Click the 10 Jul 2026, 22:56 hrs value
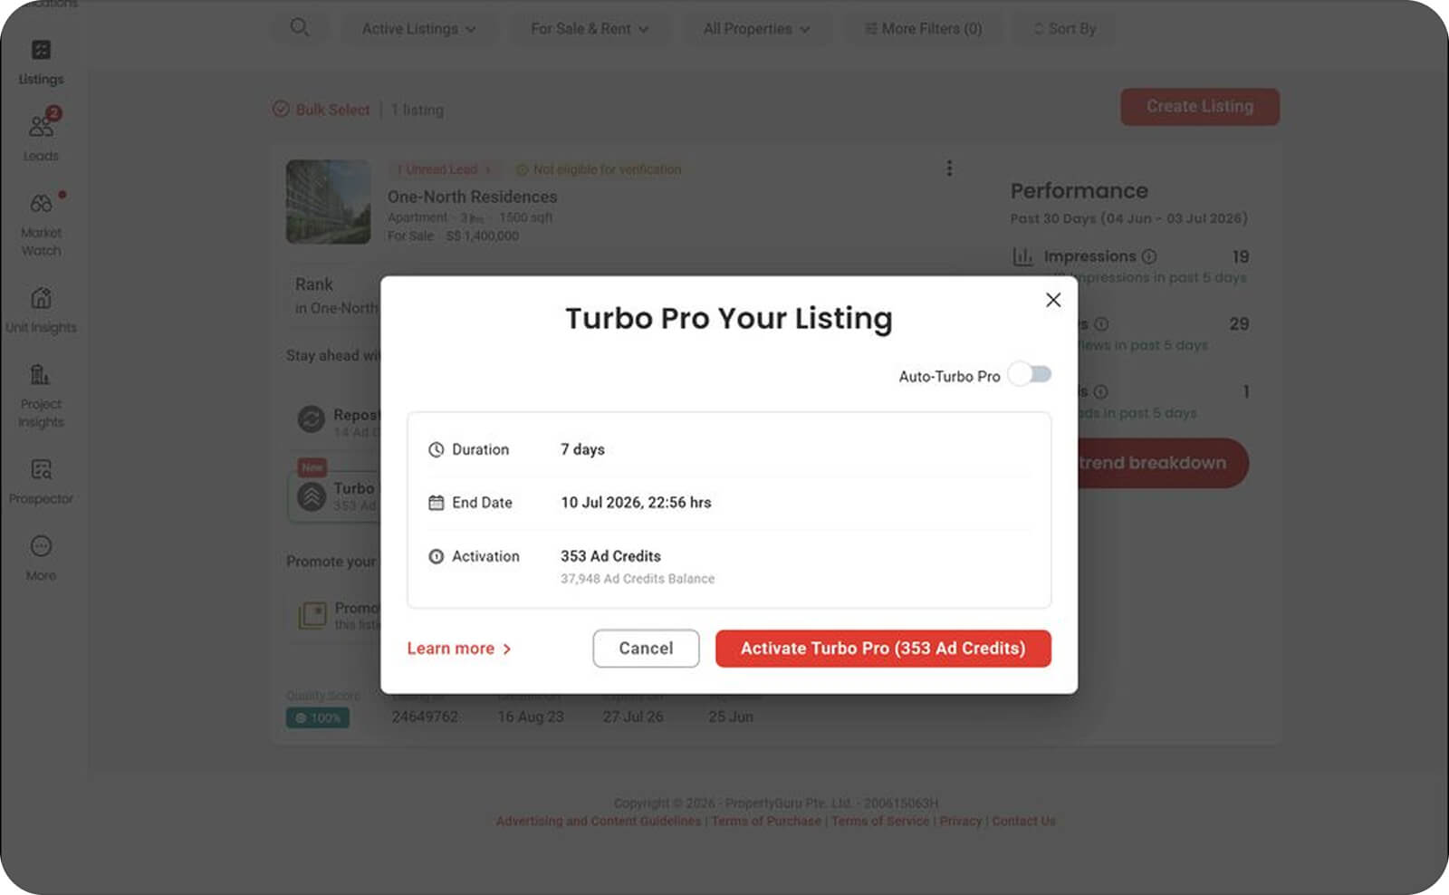The width and height of the screenshot is (1449, 895). pyautogui.click(x=636, y=503)
